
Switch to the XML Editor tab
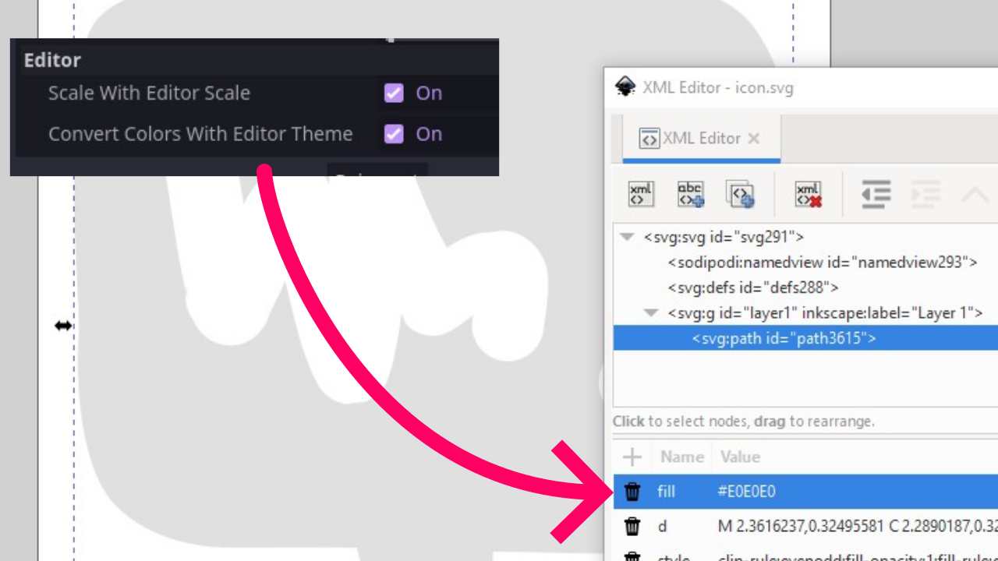click(x=700, y=138)
